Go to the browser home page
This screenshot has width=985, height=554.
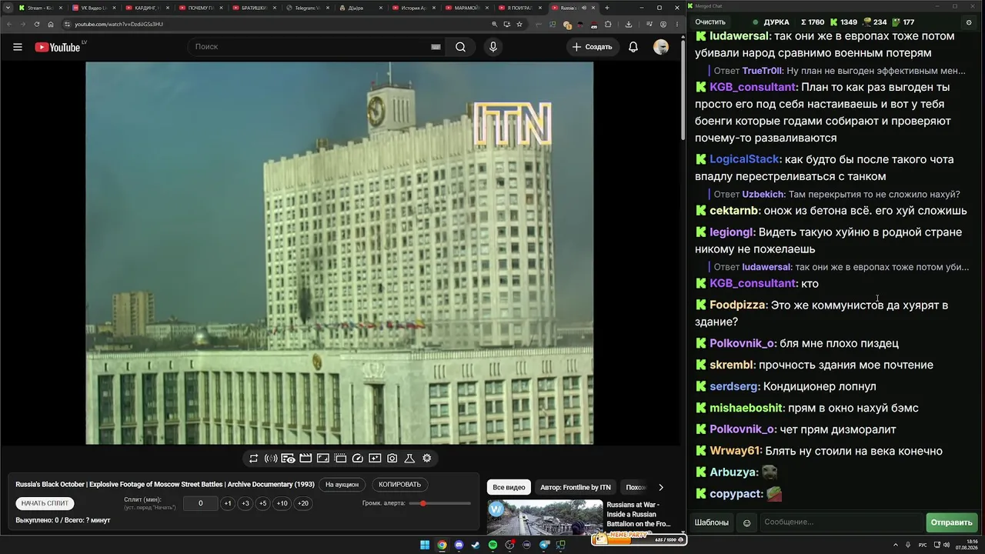pos(51,24)
